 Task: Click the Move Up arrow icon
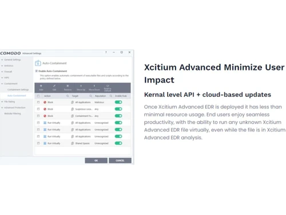pos(81,86)
